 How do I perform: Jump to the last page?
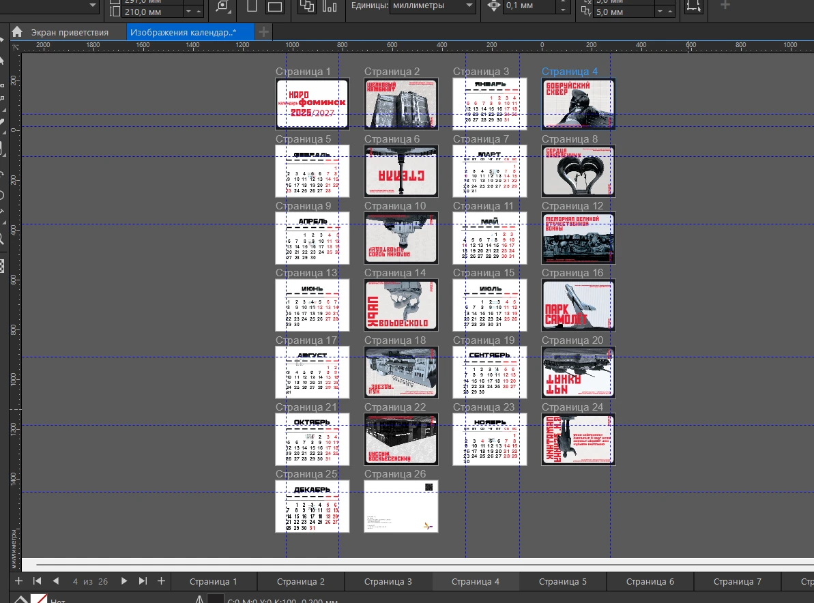143,581
